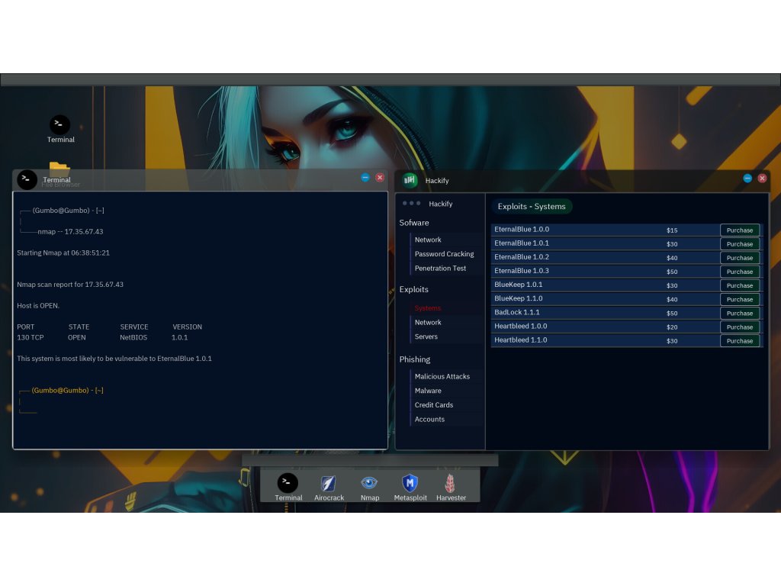This screenshot has width=781, height=586.
Task: Click the Exploits - Systems header label
Action: 532,206
